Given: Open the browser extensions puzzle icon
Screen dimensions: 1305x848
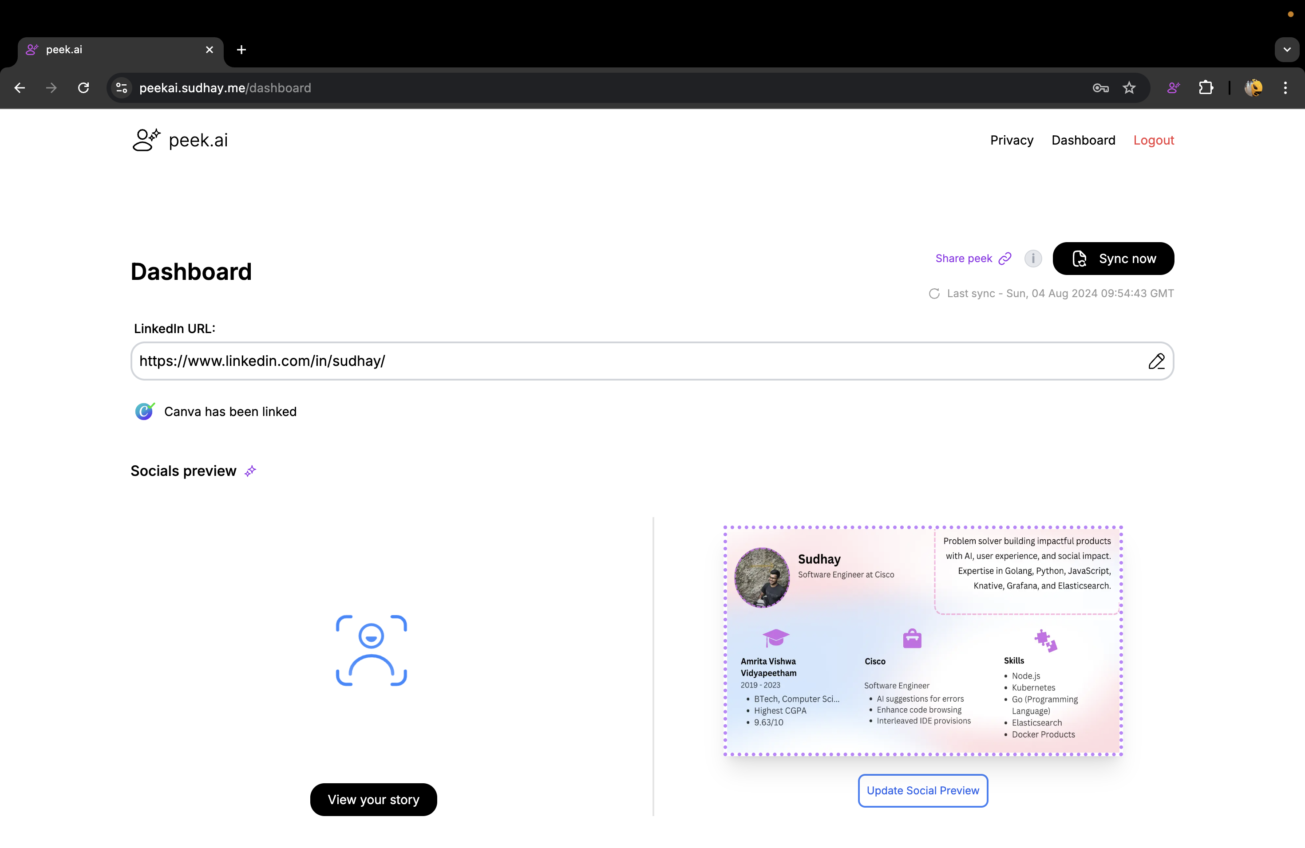Looking at the screenshot, I should (1206, 88).
